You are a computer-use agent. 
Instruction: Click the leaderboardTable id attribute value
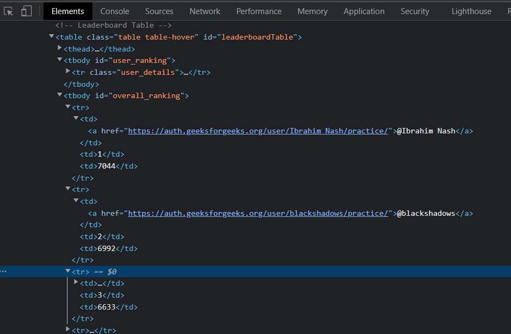pyautogui.click(x=258, y=37)
